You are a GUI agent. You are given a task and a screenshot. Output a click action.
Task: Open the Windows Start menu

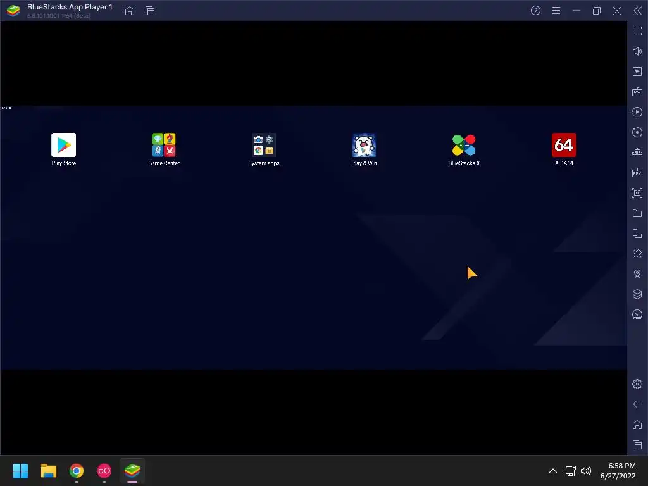(x=21, y=471)
